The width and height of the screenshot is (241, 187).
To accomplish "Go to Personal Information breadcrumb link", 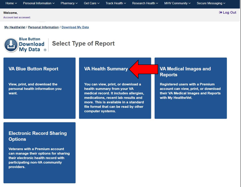I will point(43,27).
